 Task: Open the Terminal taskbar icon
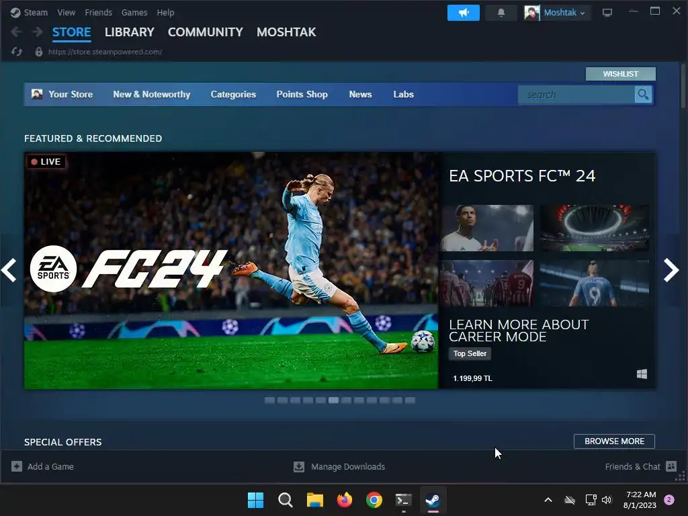coord(403,500)
